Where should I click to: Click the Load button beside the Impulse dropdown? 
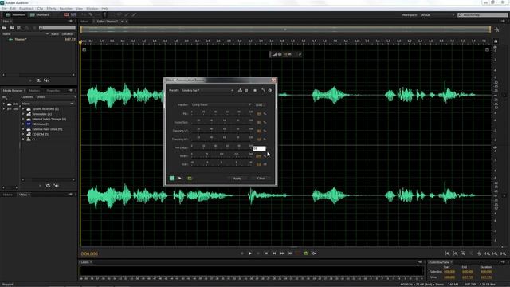pos(260,104)
